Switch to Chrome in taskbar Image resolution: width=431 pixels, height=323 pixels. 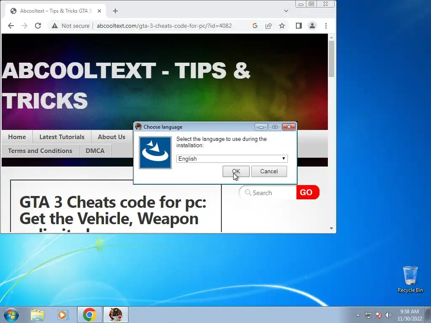(89, 315)
